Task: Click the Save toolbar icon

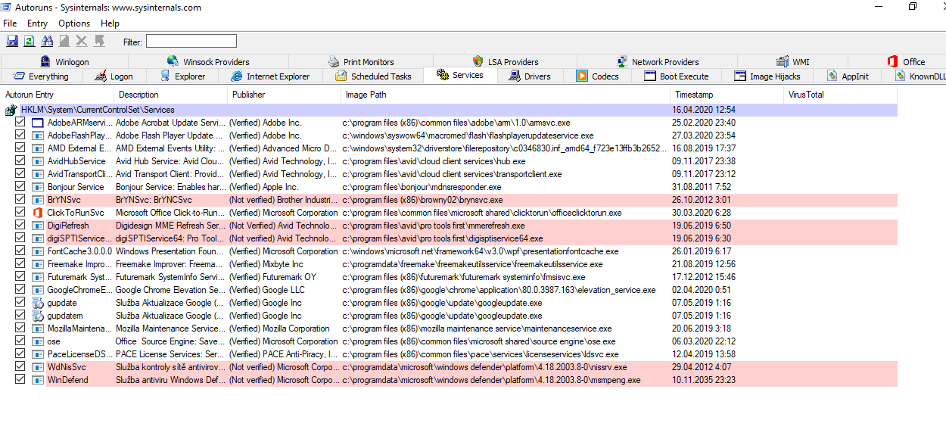Action: 12,41
